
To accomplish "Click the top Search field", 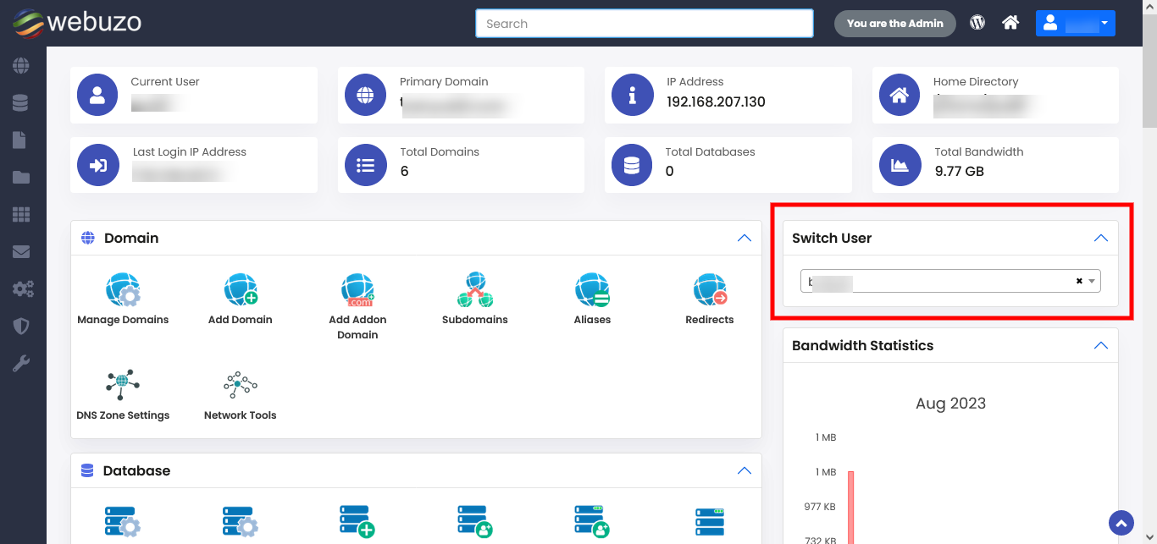I will click(644, 24).
